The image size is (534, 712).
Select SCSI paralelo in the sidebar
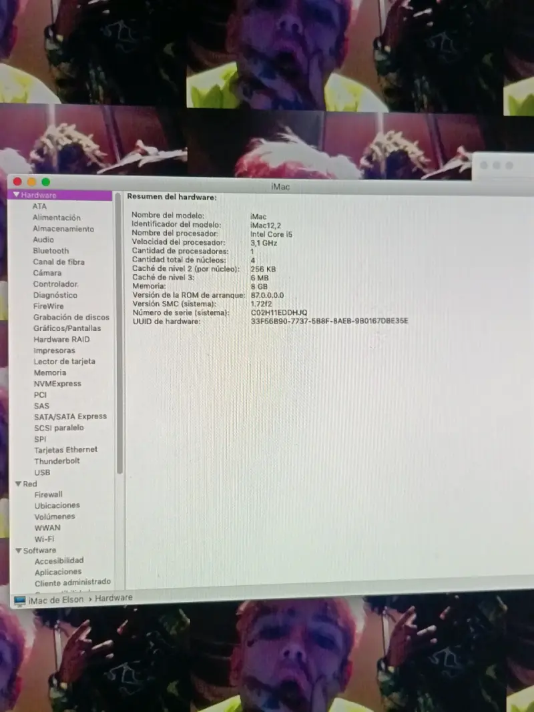(59, 428)
